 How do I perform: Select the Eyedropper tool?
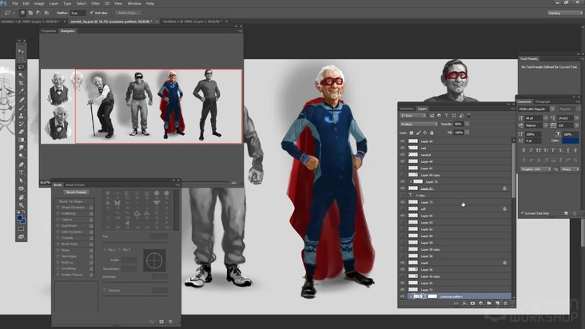tap(22, 89)
